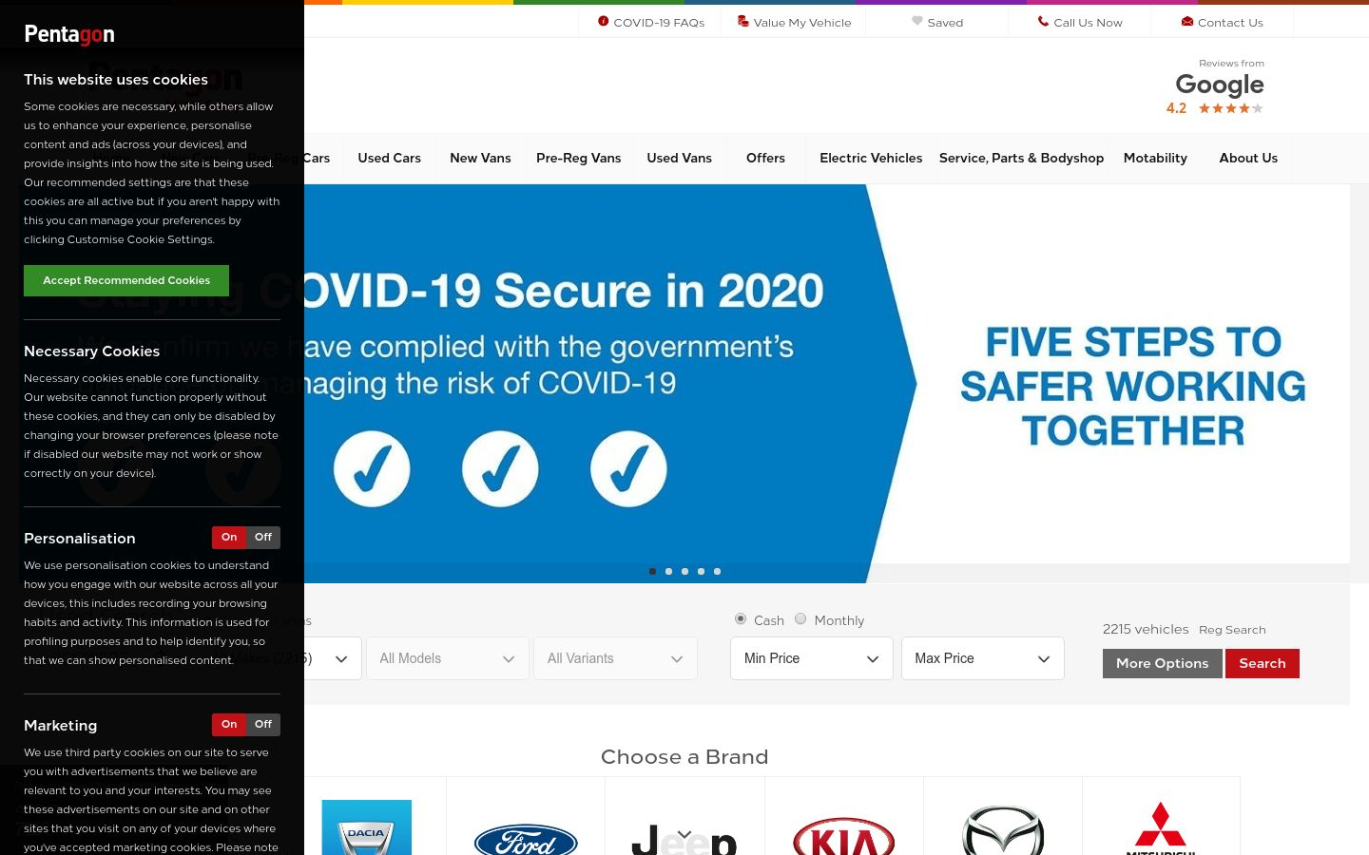Go to first carousel slide dot
Viewport: 1369px width, 855px height.
click(x=652, y=571)
